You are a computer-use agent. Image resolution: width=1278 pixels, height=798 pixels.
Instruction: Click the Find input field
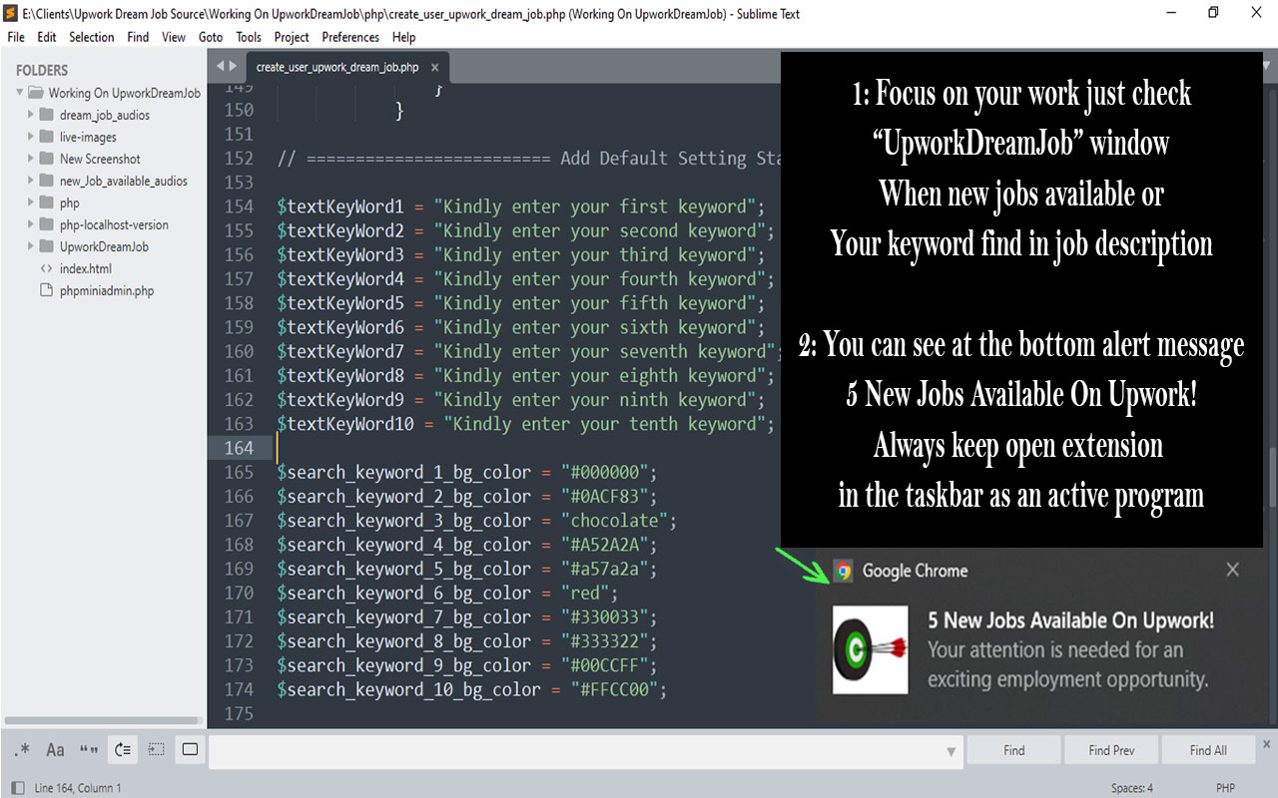(x=584, y=750)
